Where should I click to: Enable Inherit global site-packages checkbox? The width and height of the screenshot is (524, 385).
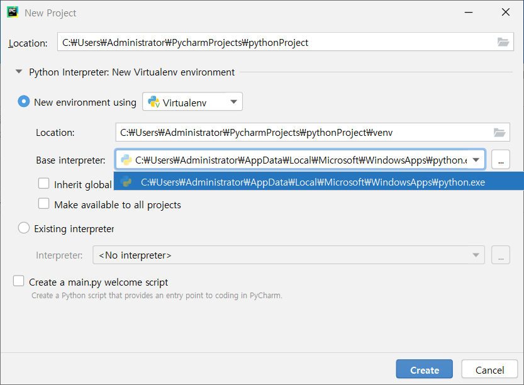click(44, 183)
